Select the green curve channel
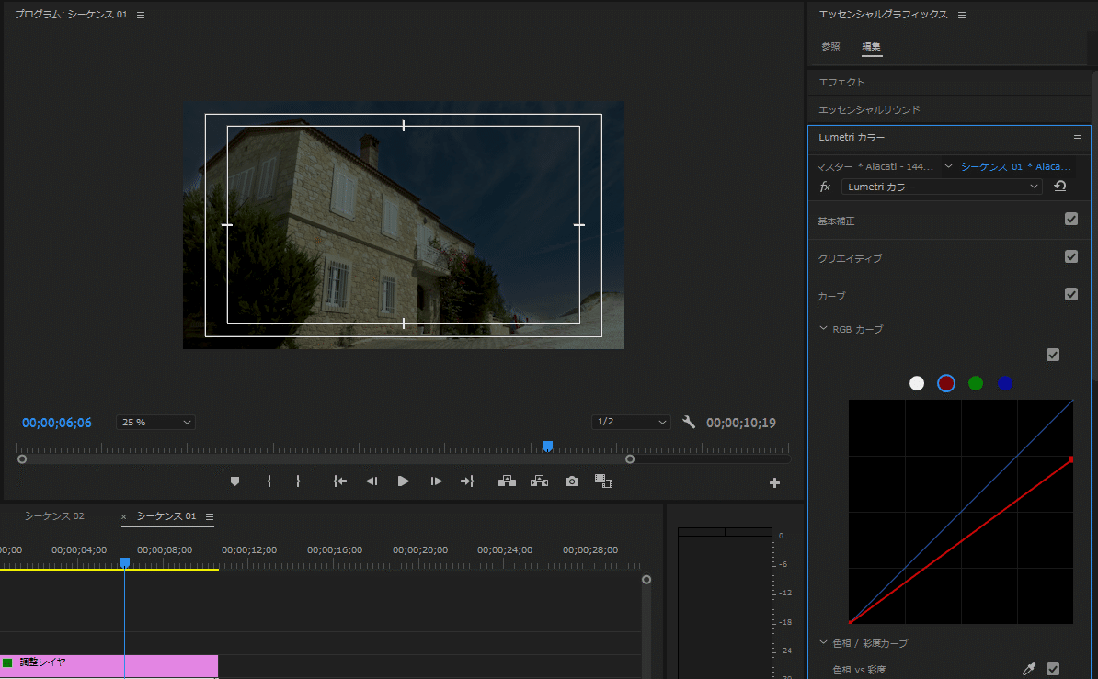Image resolution: width=1098 pixels, height=679 pixels. (x=976, y=383)
